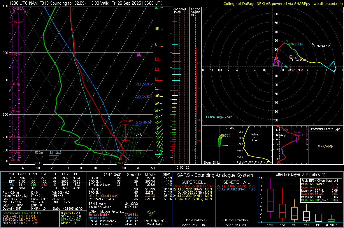
Task: Click 'SARS - Sounding Analogue System' header
Action: coord(215,175)
